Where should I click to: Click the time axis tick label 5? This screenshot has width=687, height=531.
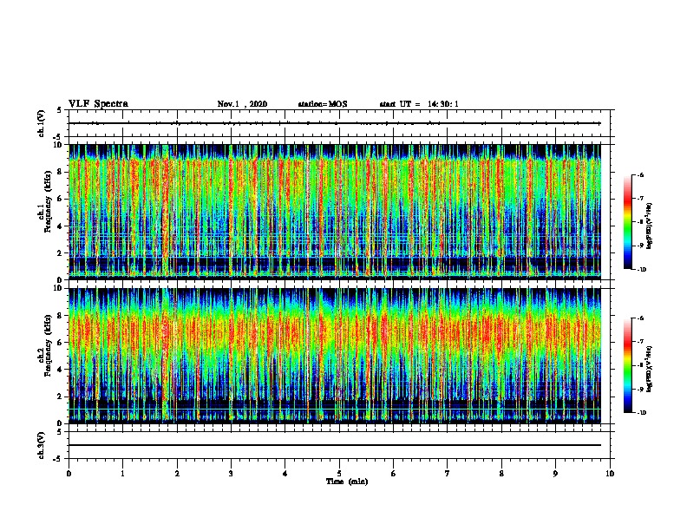pos(339,474)
